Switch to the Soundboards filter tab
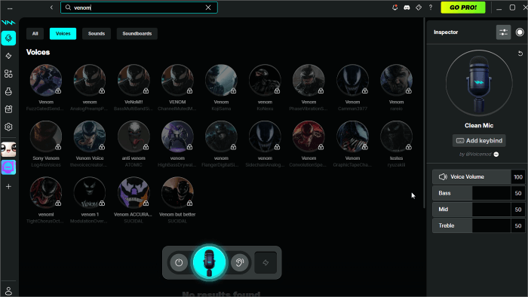Screen dimensions: 528x297 coord(137,34)
